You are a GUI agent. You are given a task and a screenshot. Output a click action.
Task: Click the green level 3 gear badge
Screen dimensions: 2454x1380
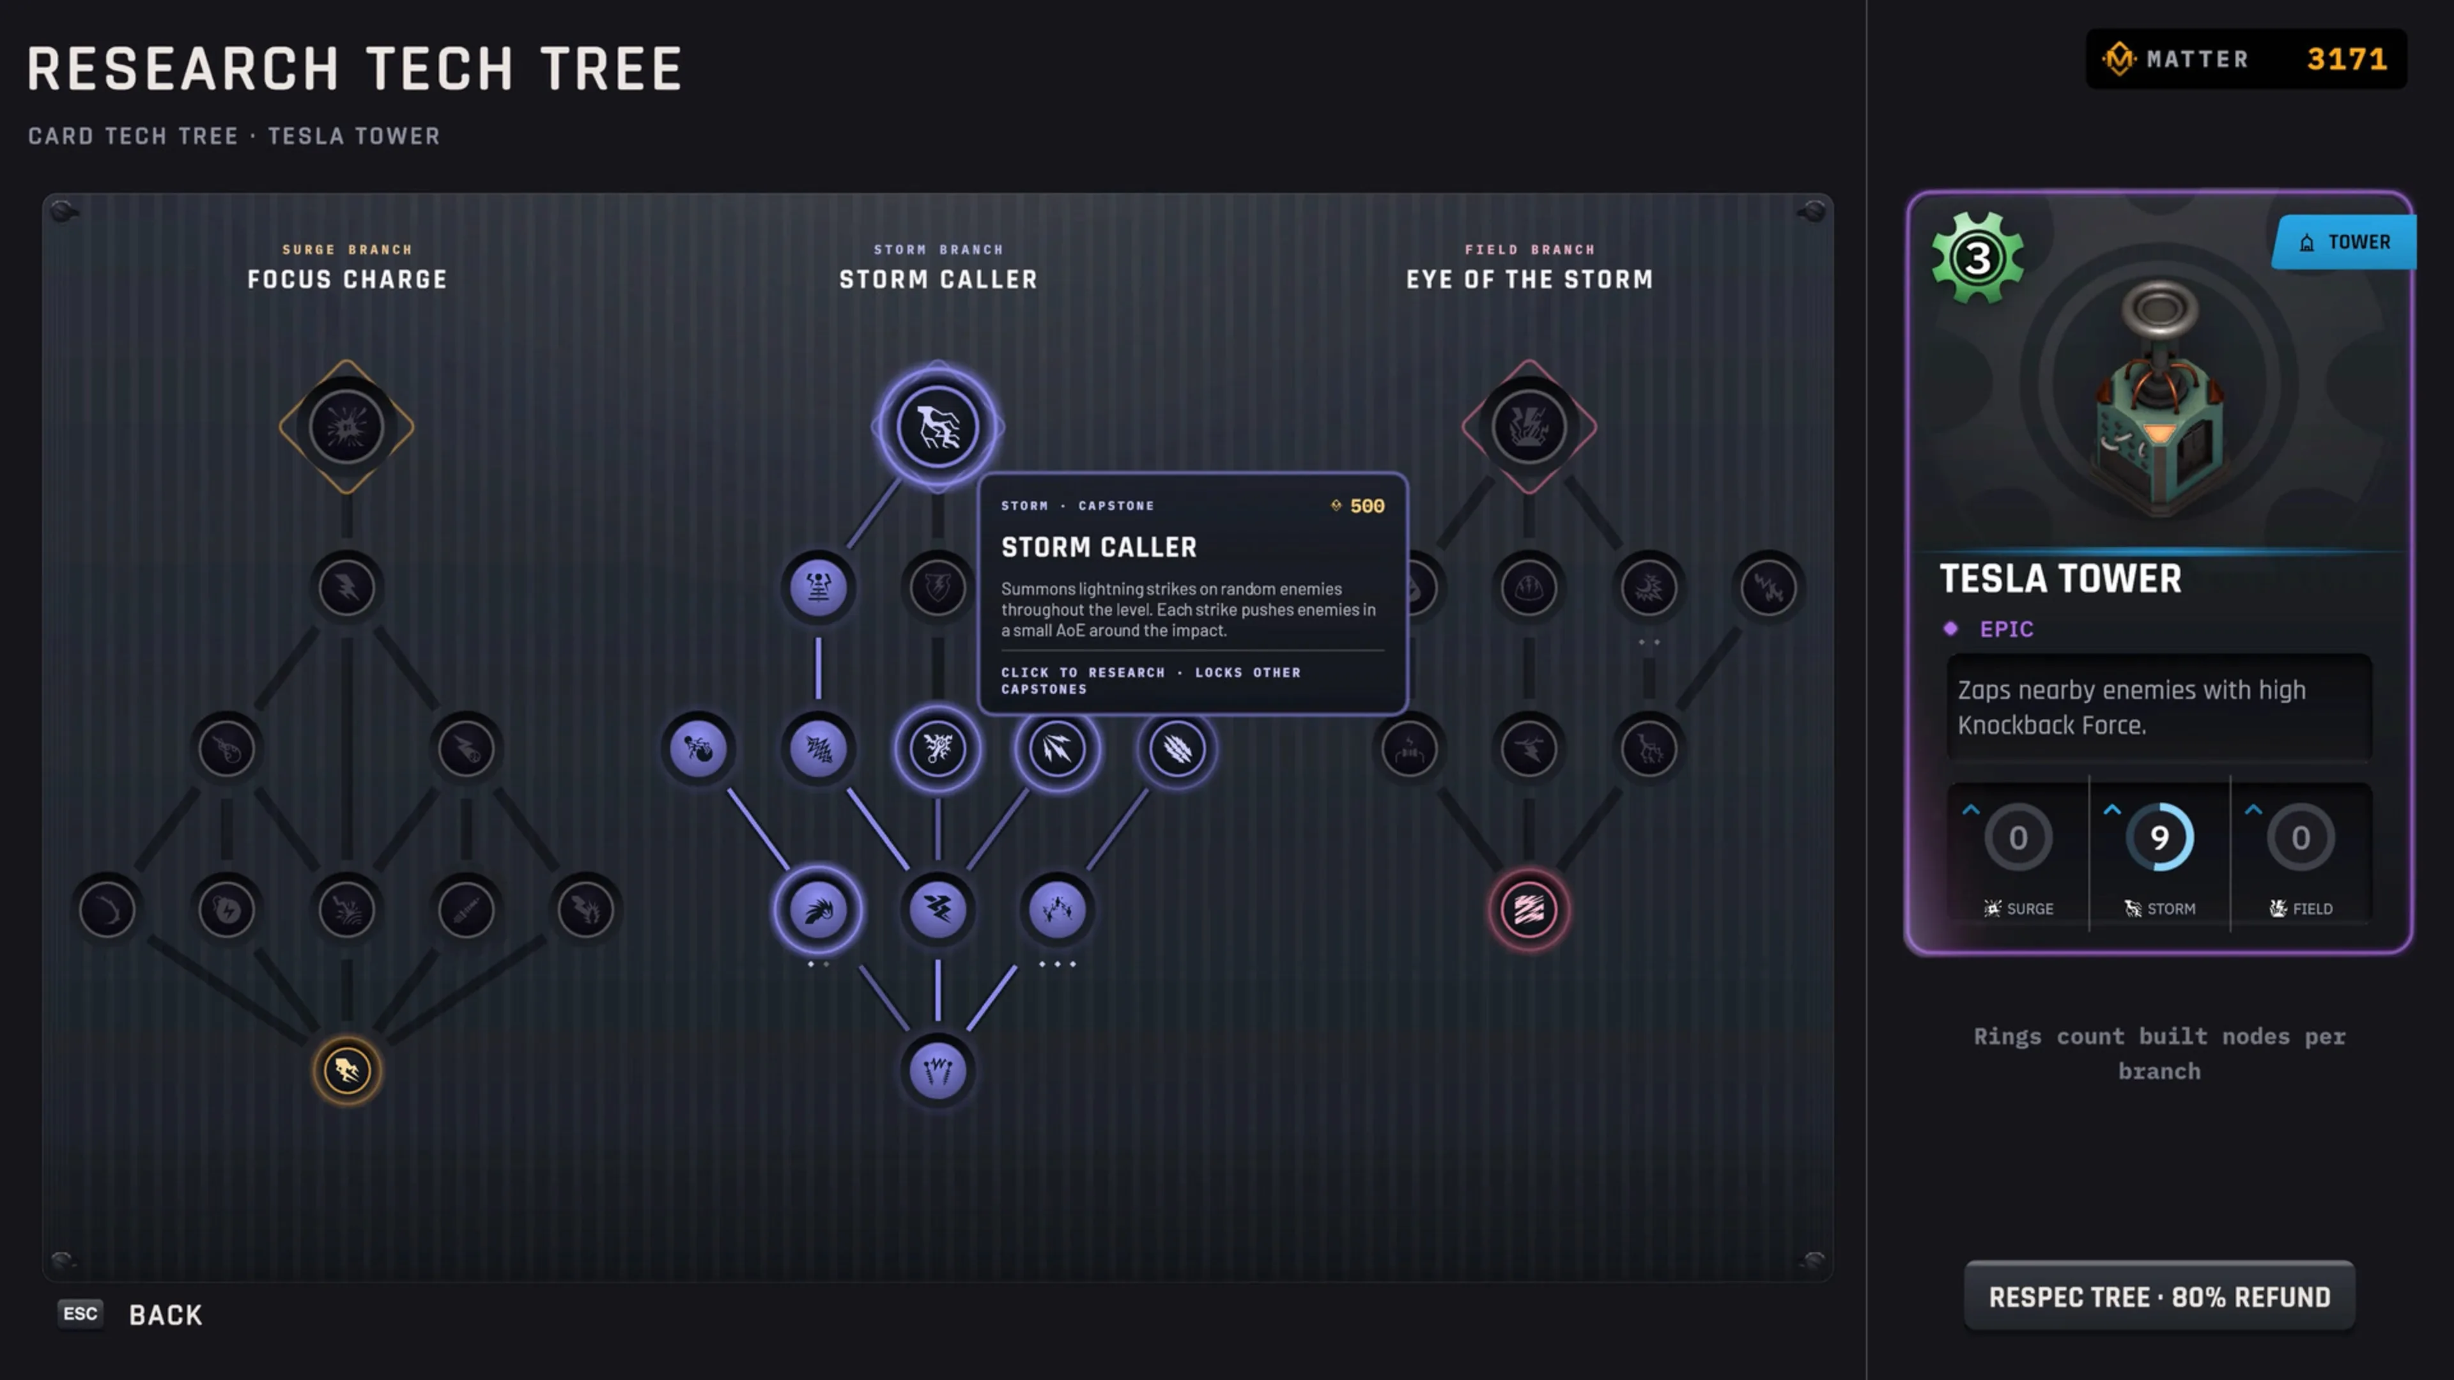1978,257
